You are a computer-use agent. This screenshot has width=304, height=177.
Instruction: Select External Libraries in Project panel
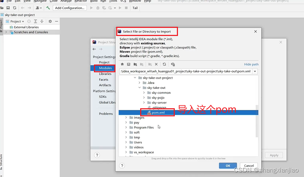(26, 27)
